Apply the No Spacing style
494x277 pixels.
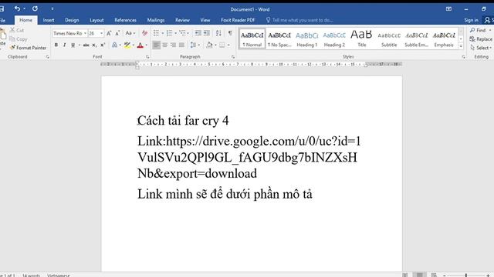(279, 39)
